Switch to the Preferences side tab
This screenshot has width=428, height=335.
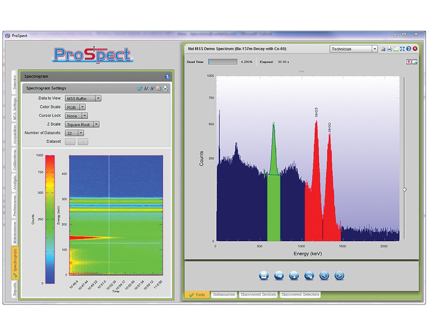[14, 206]
